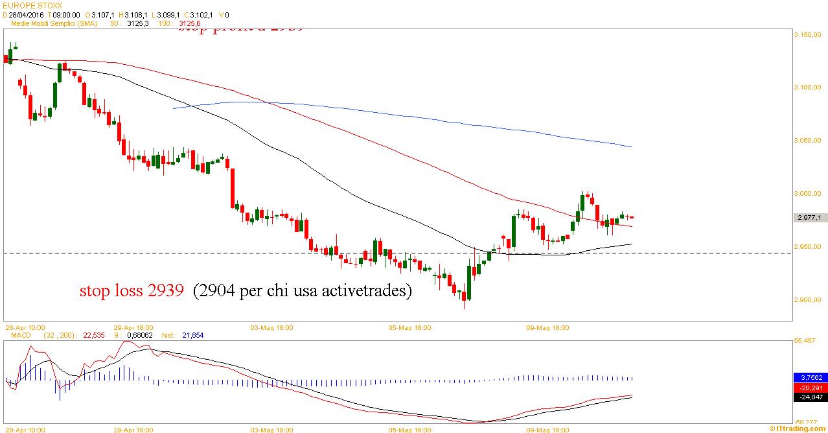Click the current price tag 2.977,1

(811, 218)
